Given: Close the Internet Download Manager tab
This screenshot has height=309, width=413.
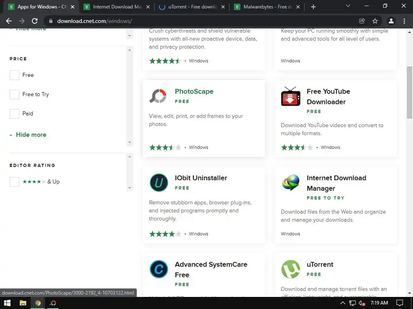Looking at the screenshot, I should (x=148, y=7).
